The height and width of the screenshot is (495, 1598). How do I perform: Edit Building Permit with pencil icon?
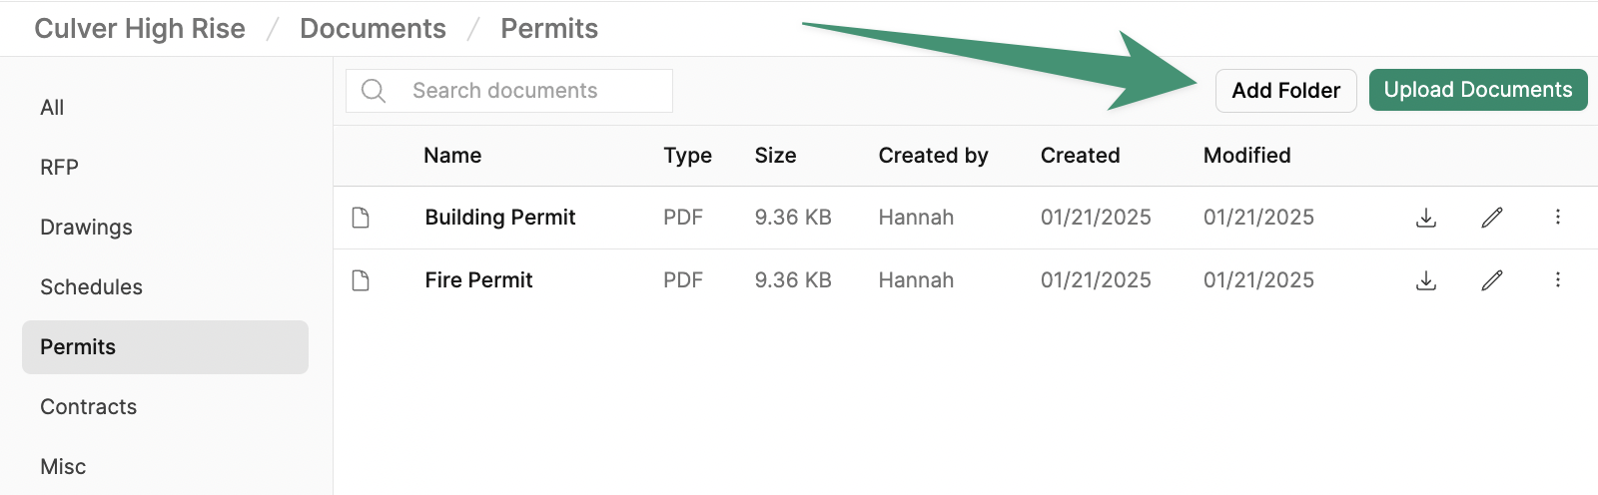(x=1492, y=218)
